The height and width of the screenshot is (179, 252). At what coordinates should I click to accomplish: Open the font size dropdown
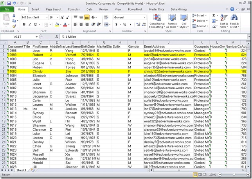(58, 17)
